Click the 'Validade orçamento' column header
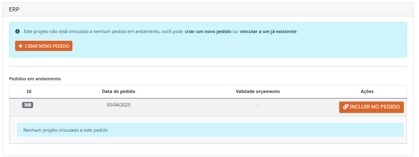 (x=258, y=91)
